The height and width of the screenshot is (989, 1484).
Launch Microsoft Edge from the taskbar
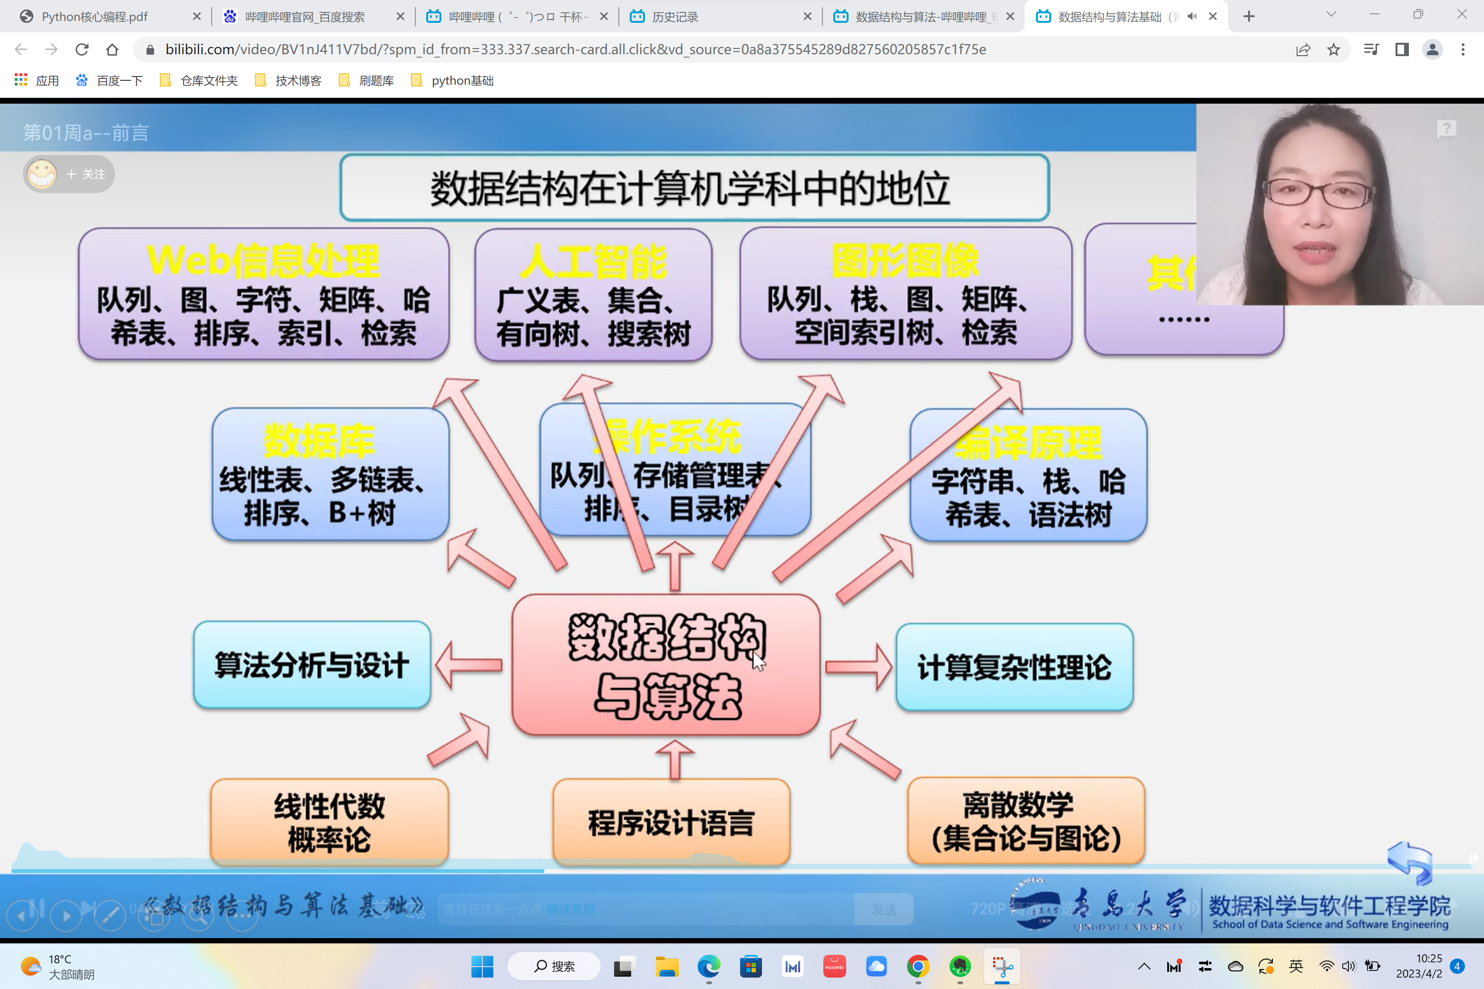709,966
